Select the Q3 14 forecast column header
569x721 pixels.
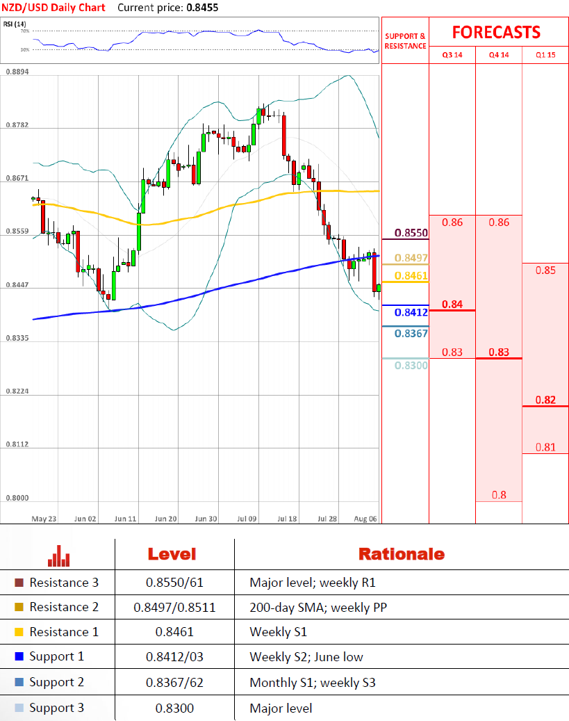[x=452, y=55]
